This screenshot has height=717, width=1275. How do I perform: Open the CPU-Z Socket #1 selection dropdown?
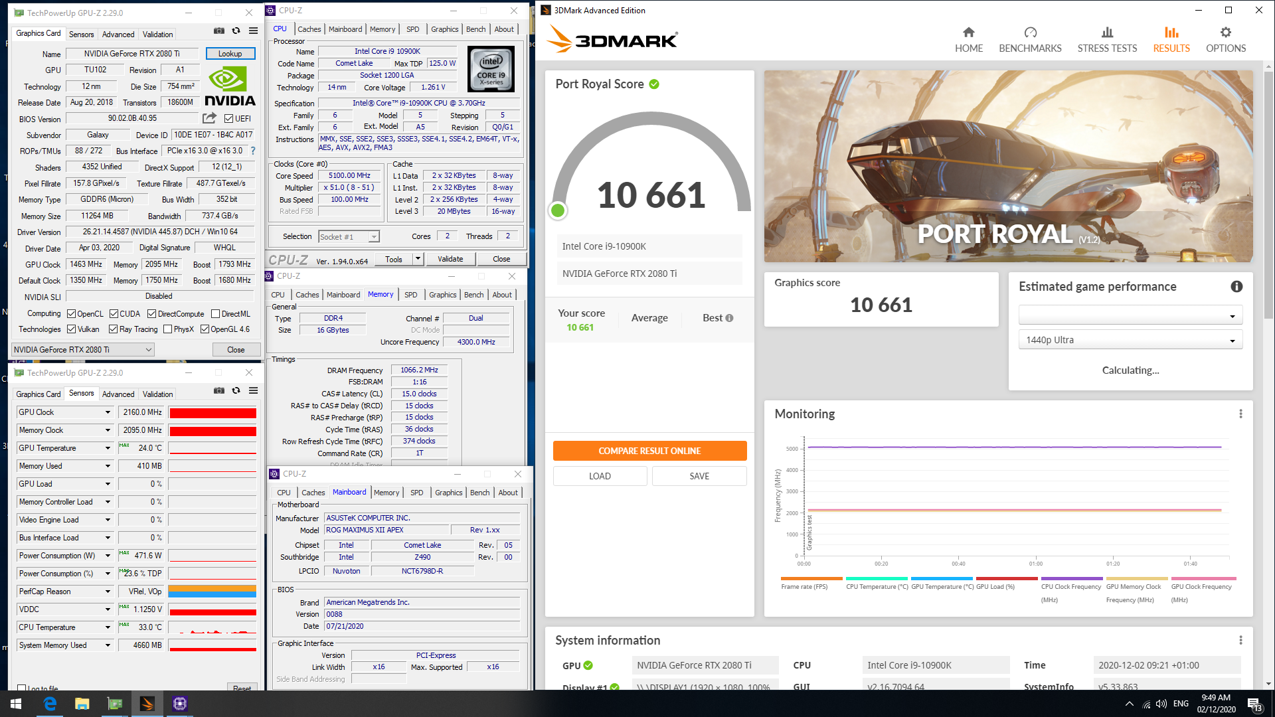pyautogui.click(x=349, y=236)
